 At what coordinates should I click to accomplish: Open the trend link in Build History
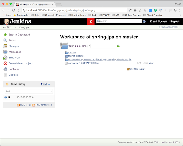(44, 84)
